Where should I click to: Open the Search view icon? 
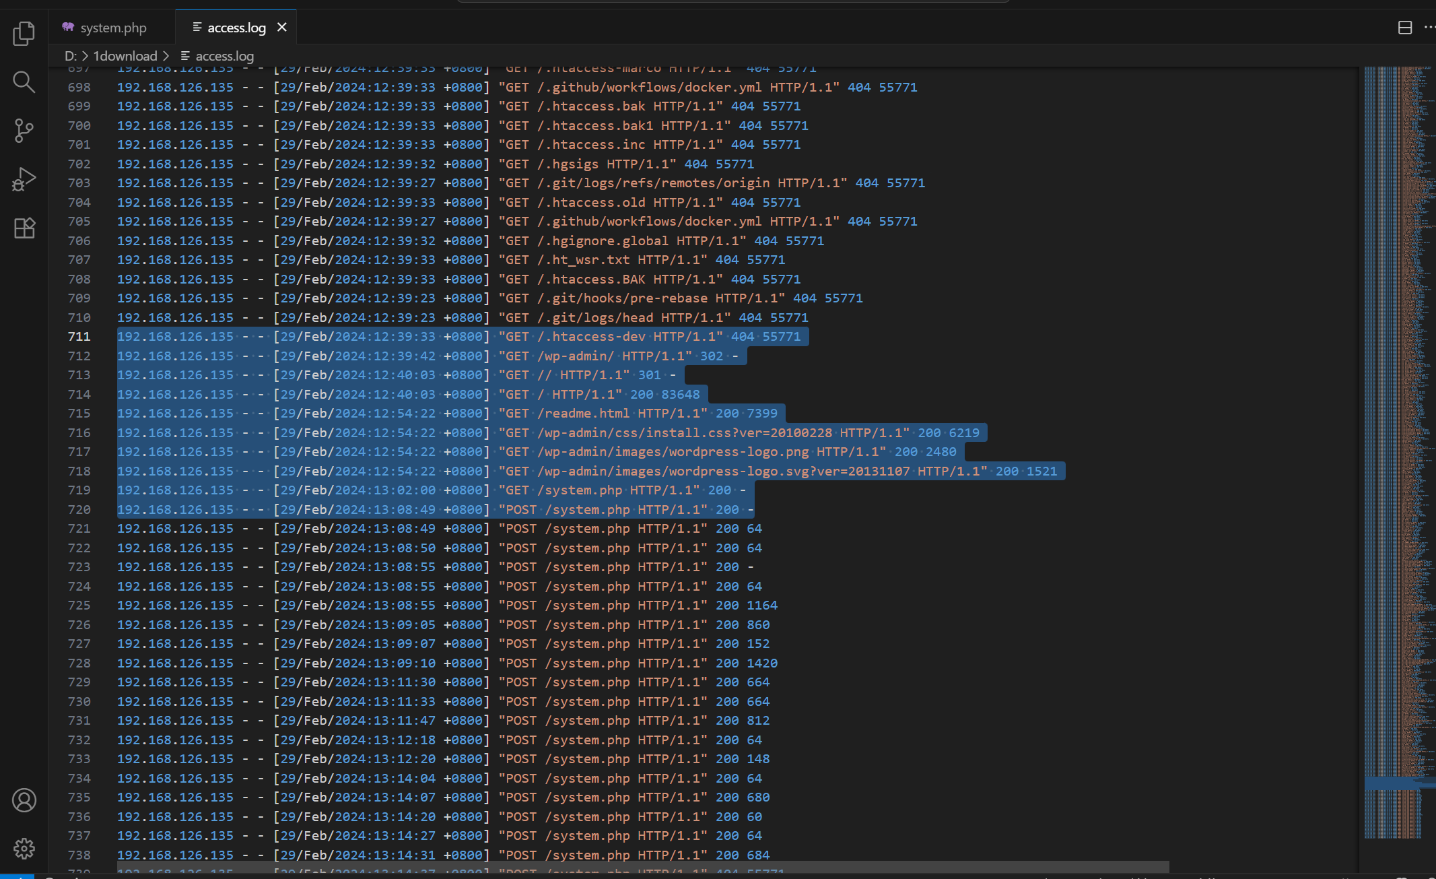point(24,82)
